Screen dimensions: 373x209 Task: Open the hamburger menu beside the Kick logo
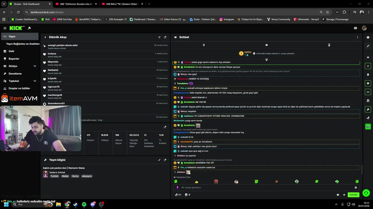click(x=5, y=28)
